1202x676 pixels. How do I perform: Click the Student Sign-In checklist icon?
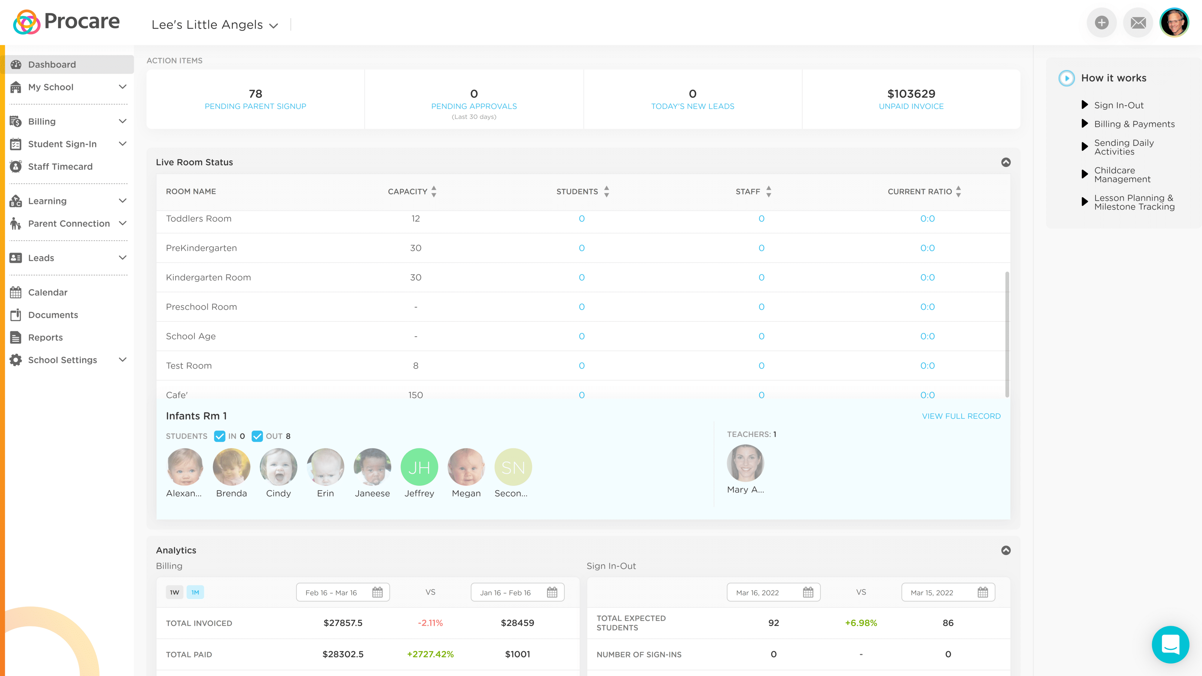coord(16,144)
